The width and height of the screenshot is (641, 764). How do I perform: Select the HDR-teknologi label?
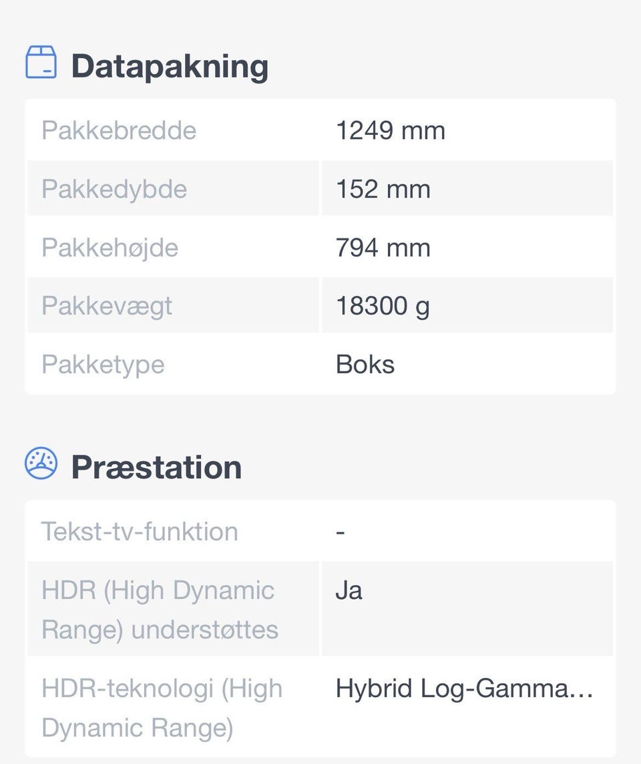[x=162, y=708]
